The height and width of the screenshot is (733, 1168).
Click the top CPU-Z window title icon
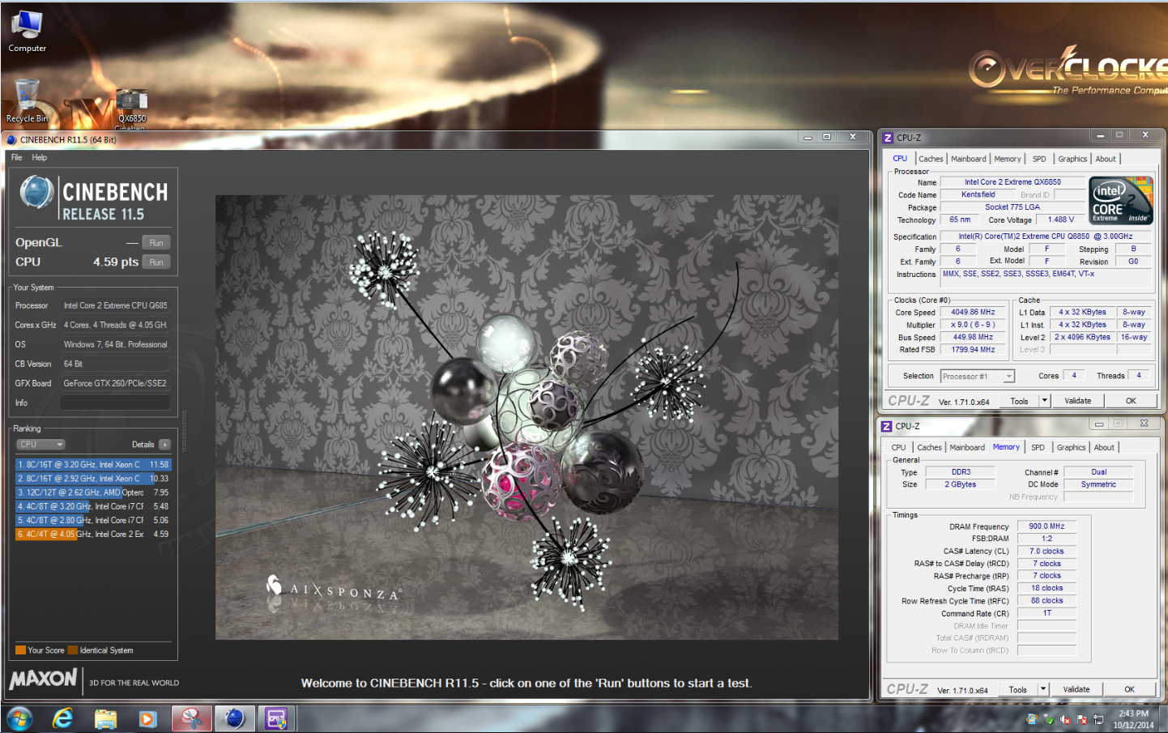pyautogui.click(x=888, y=138)
